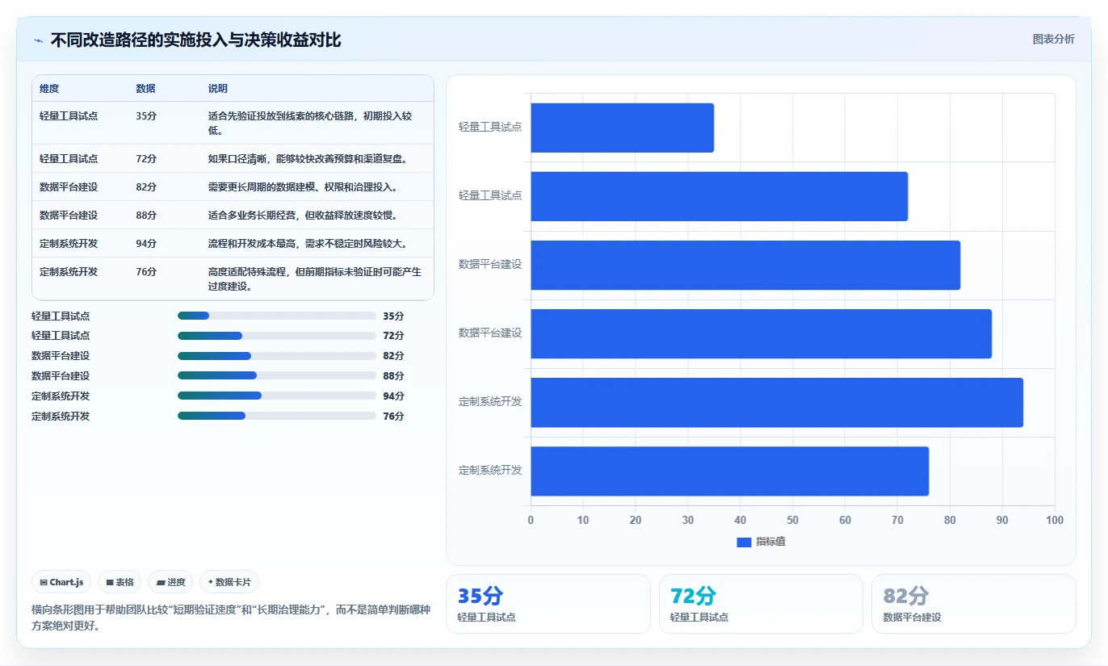Open the 72分 轻量工具试点 data card
The height and width of the screenshot is (666, 1108).
click(761, 604)
